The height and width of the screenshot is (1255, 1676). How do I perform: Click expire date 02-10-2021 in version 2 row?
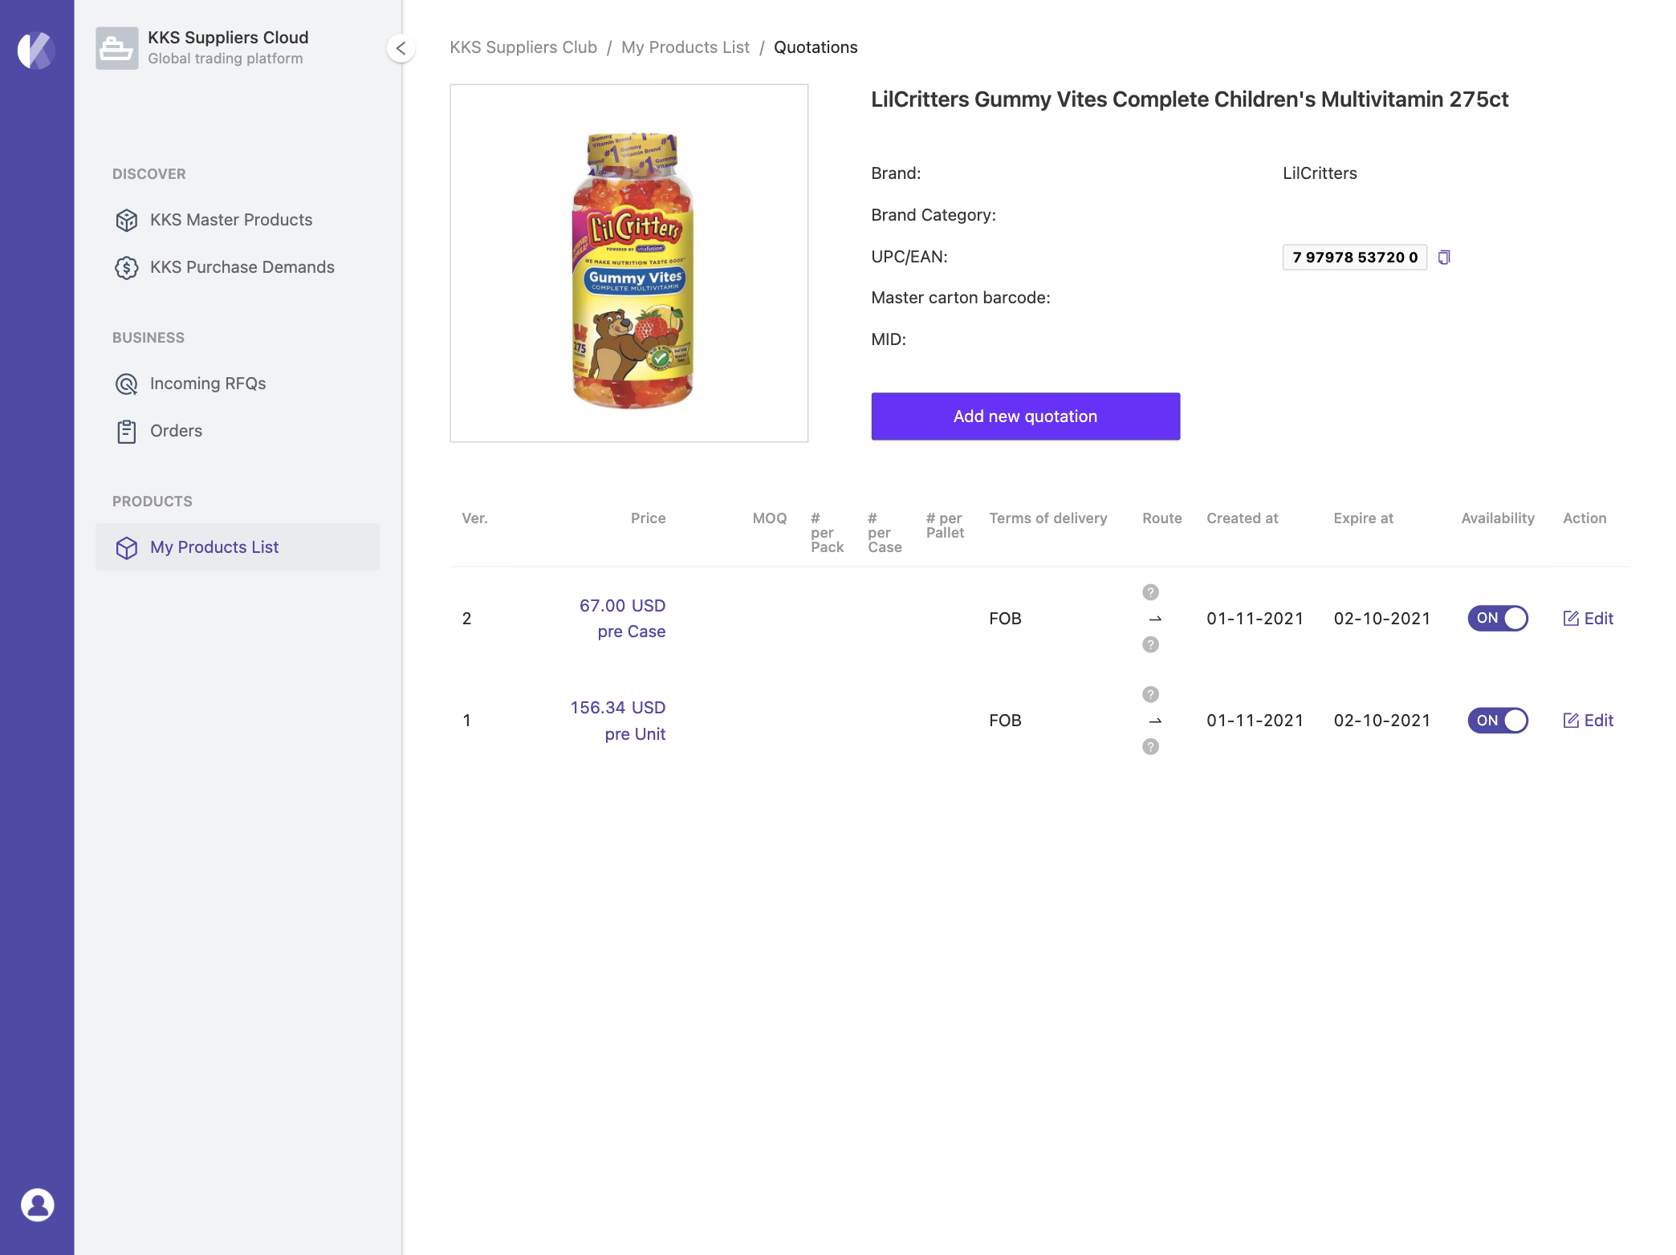click(x=1382, y=619)
